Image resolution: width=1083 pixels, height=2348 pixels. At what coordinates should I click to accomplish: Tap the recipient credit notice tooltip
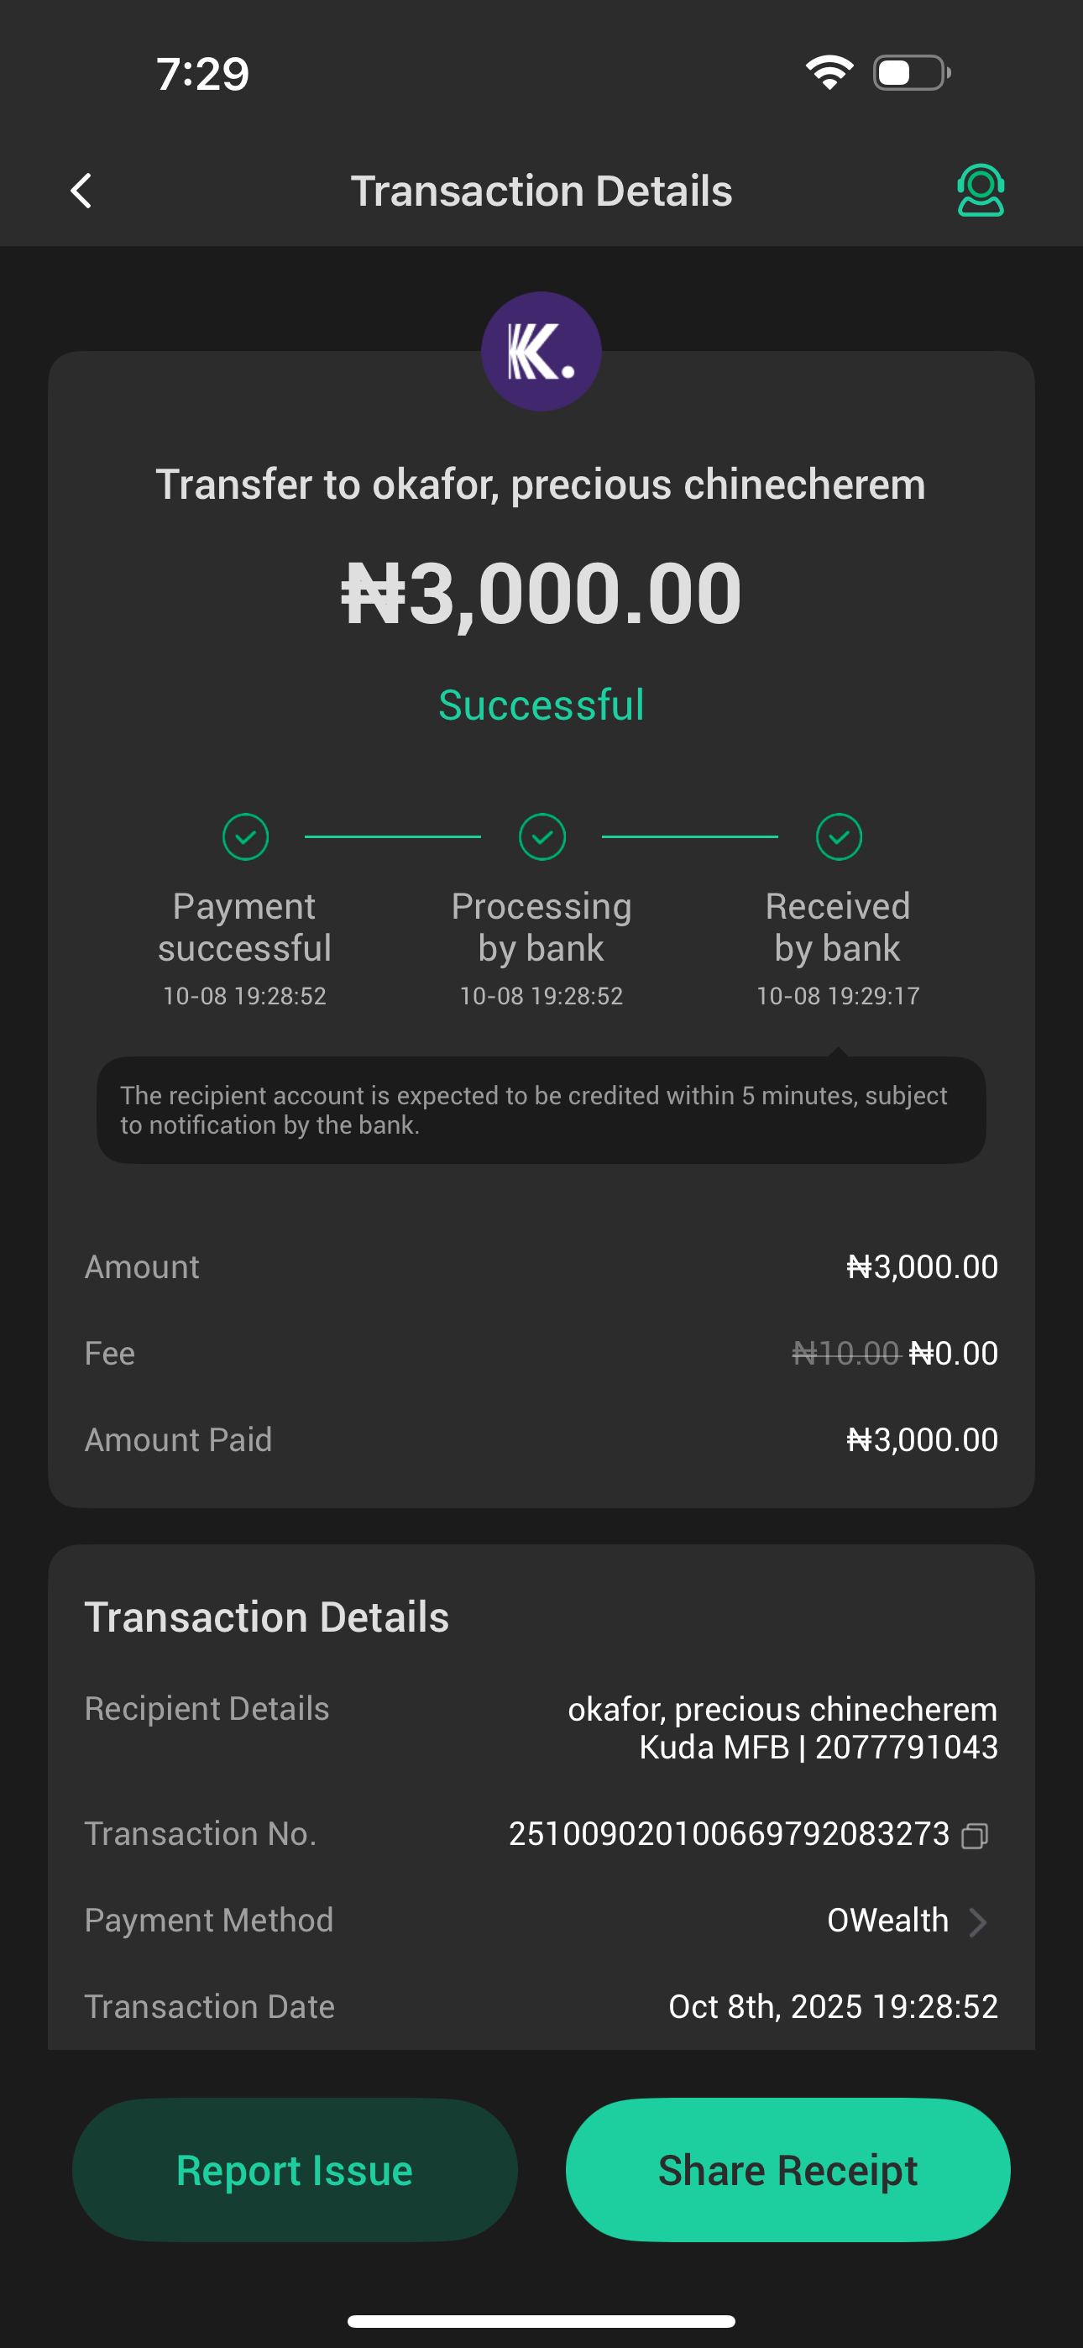541,1109
